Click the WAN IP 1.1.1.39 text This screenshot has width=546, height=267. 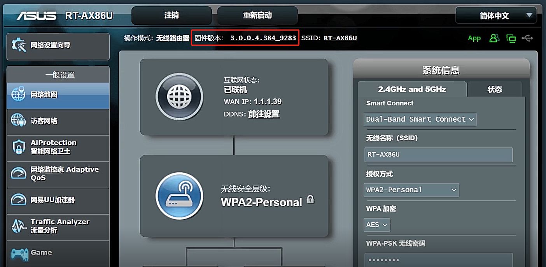pyautogui.click(x=268, y=102)
